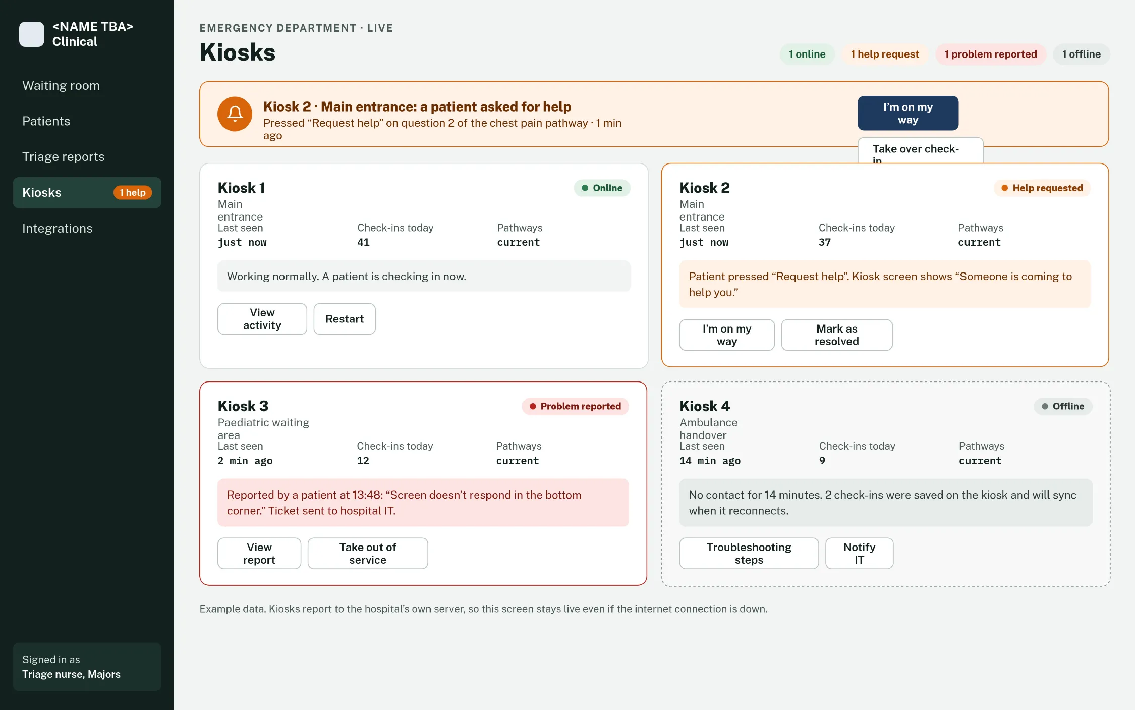Click the '1 help' badge on Kiosks

(133, 193)
